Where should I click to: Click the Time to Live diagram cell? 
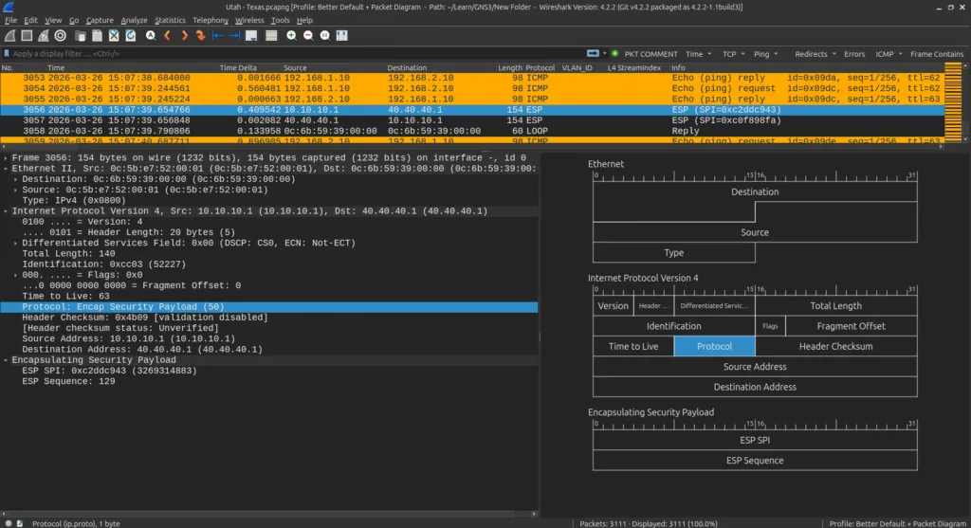pyautogui.click(x=632, y=346)
